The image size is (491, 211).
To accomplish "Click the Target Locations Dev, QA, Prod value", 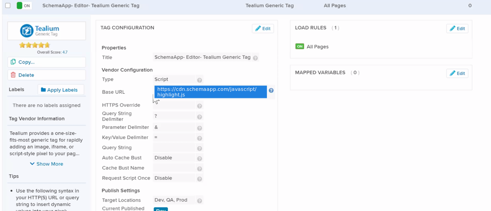I will point(174,200).
